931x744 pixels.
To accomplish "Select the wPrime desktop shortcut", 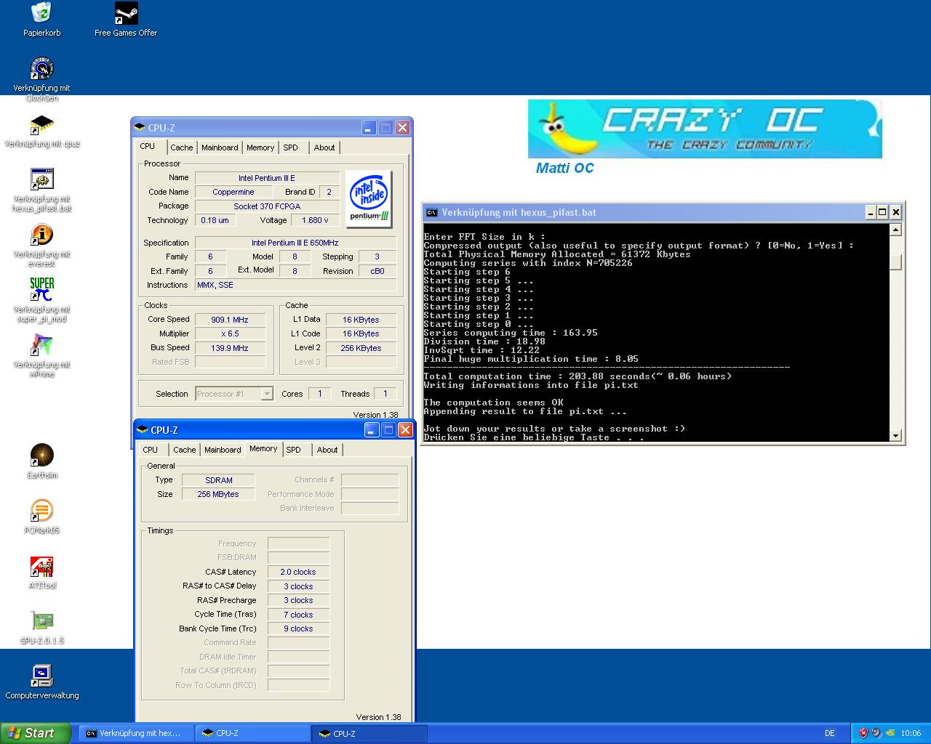I will tap(41, 345).
